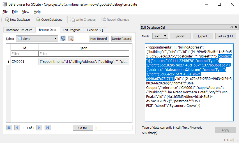Click the New Record button

coord(99,39)
